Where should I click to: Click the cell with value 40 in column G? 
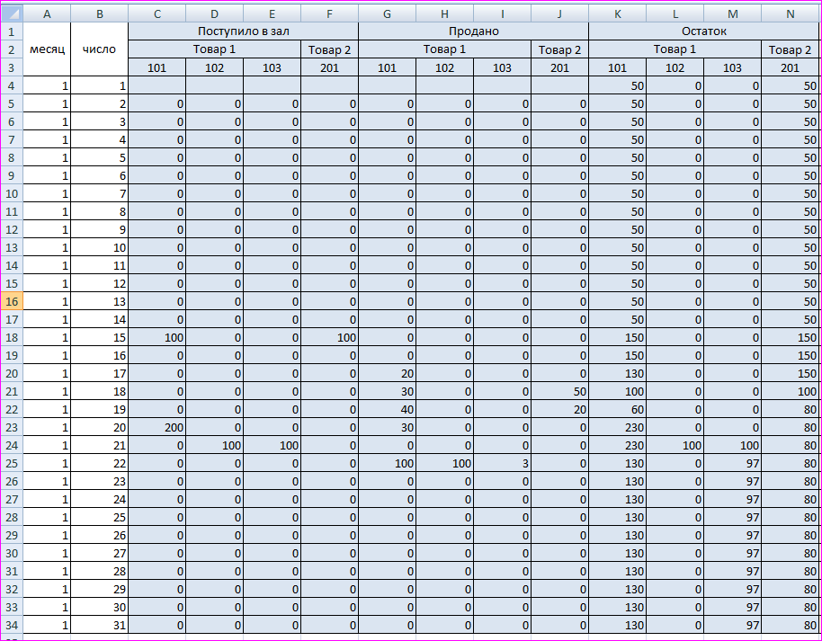coord(387,409)
